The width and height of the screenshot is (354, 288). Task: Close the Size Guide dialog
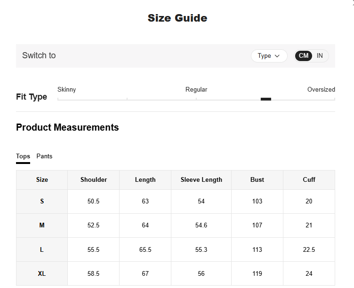(352, 2)
